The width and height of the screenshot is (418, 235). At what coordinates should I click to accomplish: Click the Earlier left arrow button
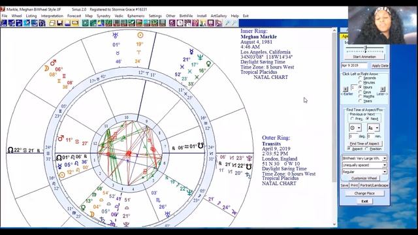(x=346, y=89)
